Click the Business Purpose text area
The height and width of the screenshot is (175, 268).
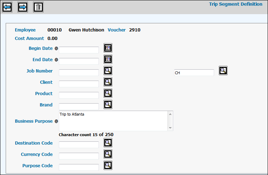click(113, 121)
